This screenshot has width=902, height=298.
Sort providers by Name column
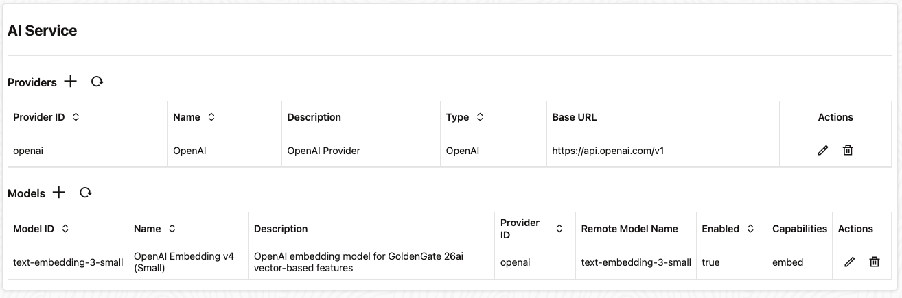click(211, 117)
